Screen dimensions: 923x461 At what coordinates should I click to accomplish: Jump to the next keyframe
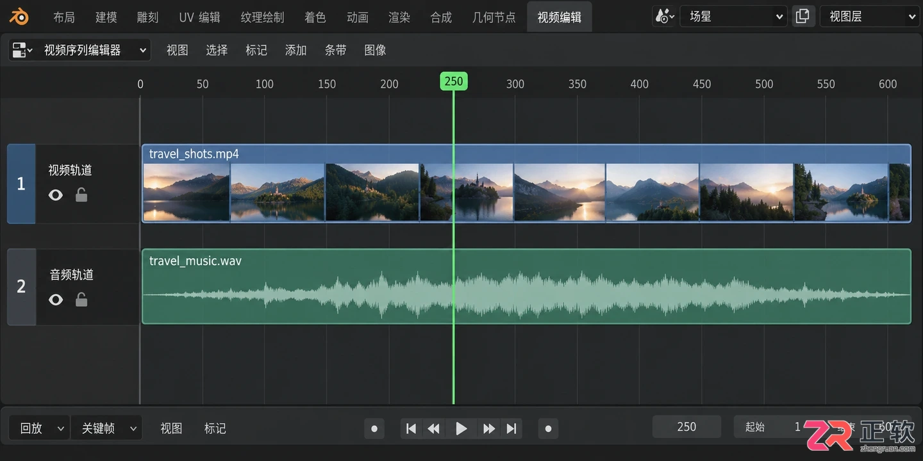(488, 428)
